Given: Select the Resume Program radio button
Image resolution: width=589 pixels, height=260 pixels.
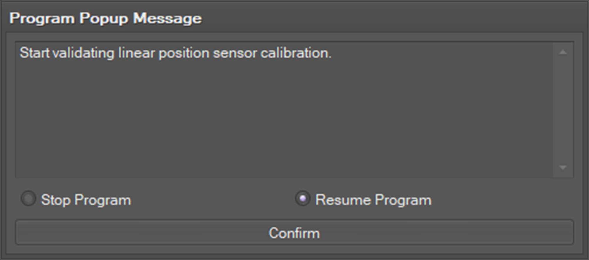Looking at the screenshot, I should (302, 199).
